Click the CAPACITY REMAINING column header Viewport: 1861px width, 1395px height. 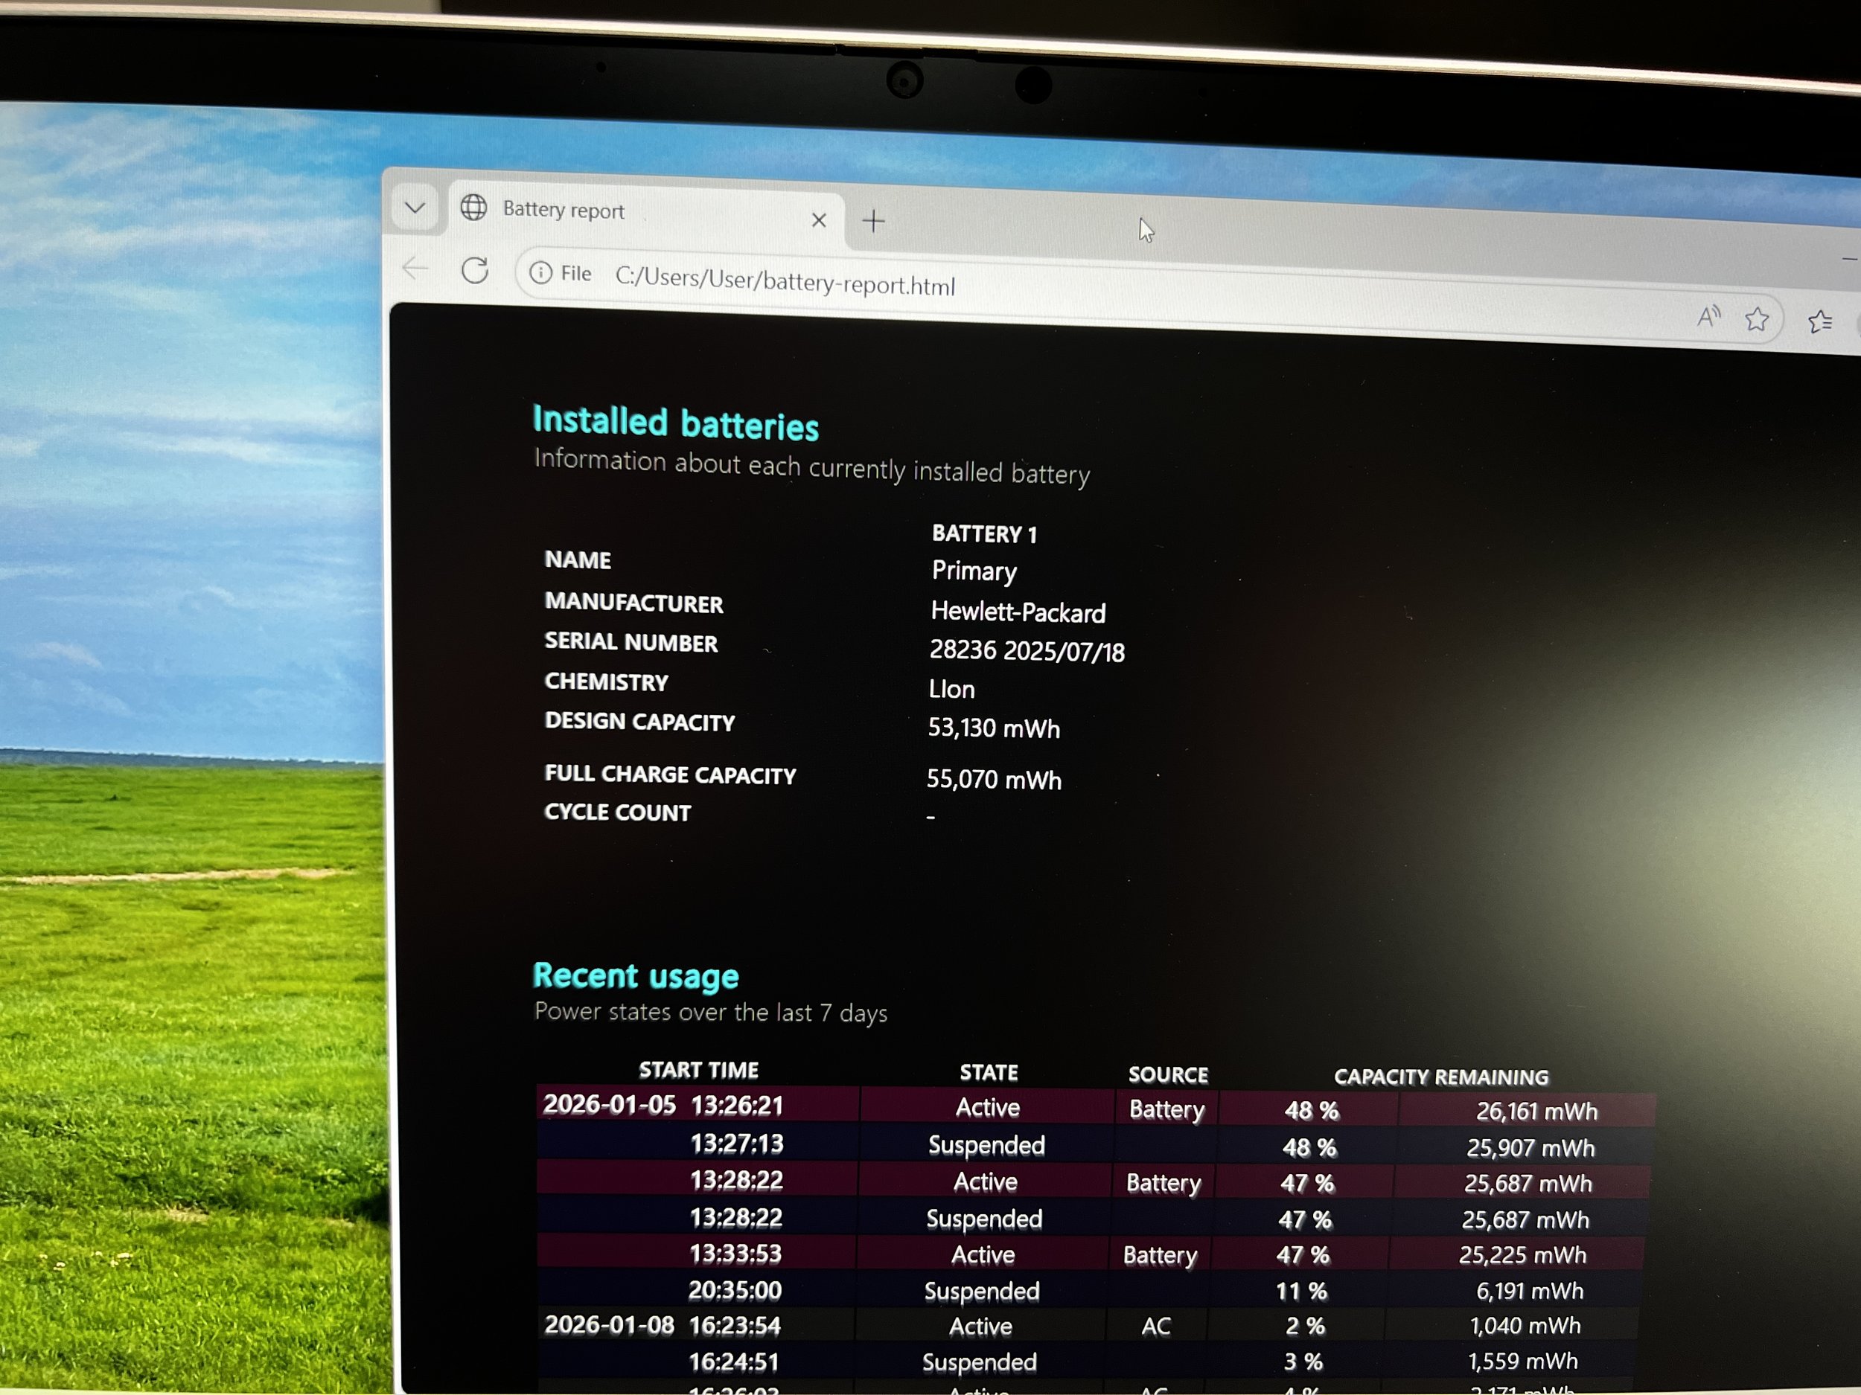(x=1440, y=1077)
